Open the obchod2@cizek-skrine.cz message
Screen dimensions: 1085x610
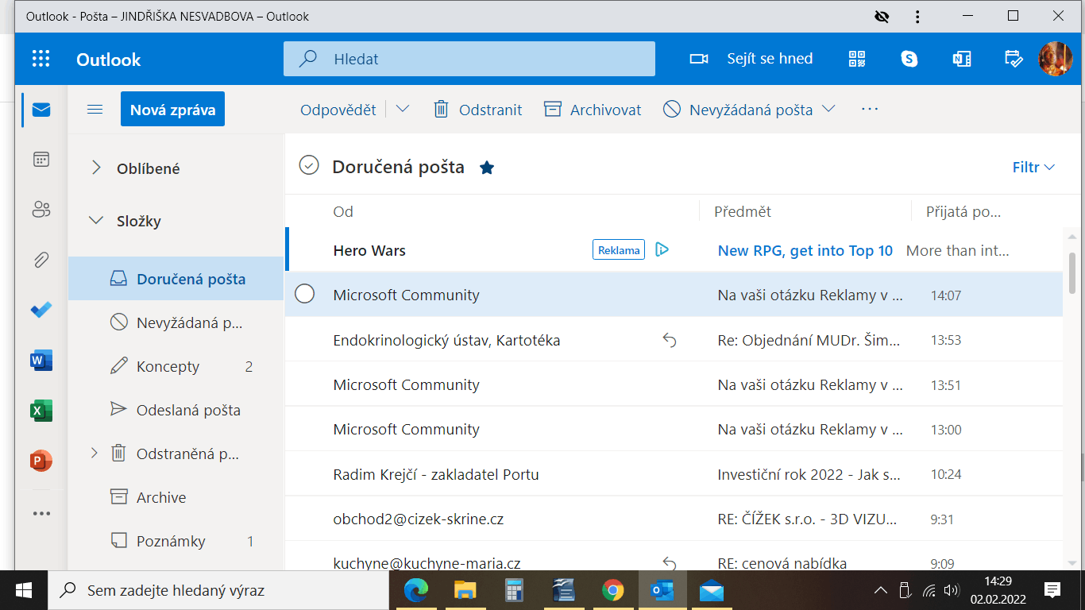click(674, 519)
